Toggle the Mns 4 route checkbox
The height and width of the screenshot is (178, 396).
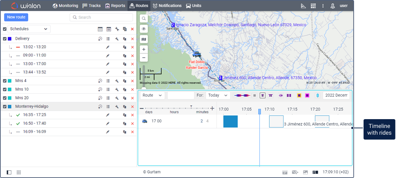click(5, 81)
